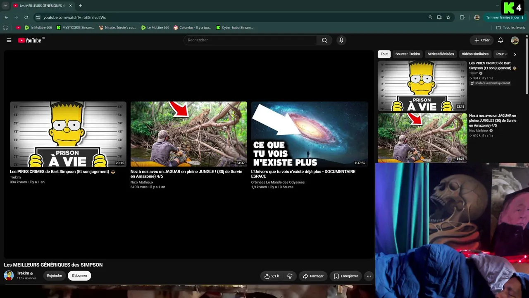This screenshot has height=298, width=529.
Task: Open more actions three-dot menu under video
Action: coord(369,276)
